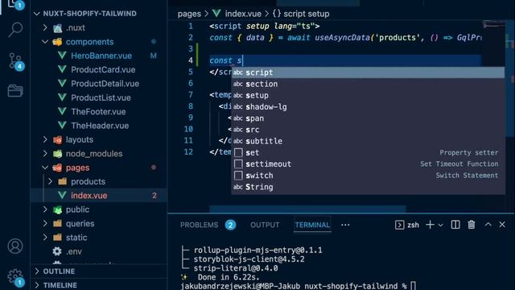Click the .env gear file icon
Viewport: 515px width, 290px height.
point(57,251)
